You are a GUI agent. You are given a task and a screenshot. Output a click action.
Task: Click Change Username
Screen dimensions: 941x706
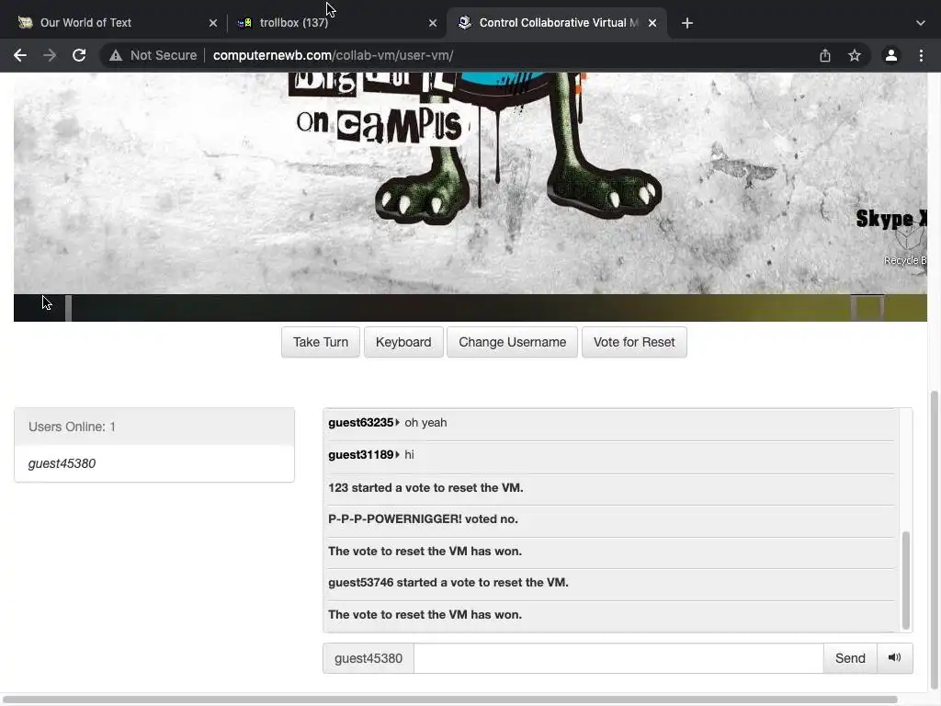(x=513, y=342)
